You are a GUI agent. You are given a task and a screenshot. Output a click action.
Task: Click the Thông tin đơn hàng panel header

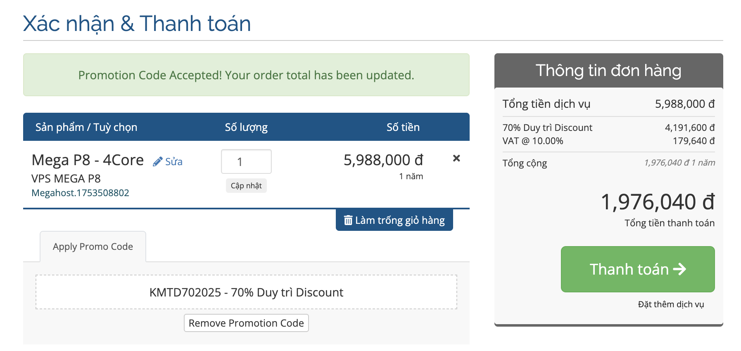[608, 71]
